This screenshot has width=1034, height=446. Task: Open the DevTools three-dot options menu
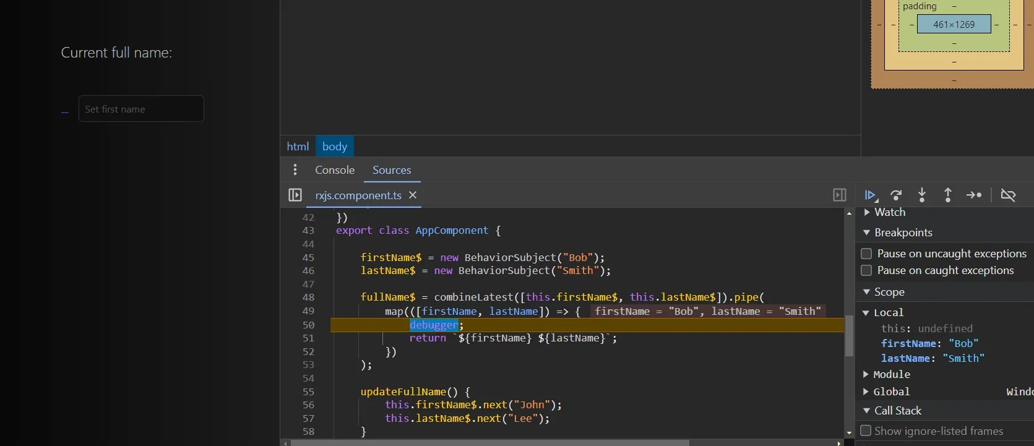[x=295, y=169]
